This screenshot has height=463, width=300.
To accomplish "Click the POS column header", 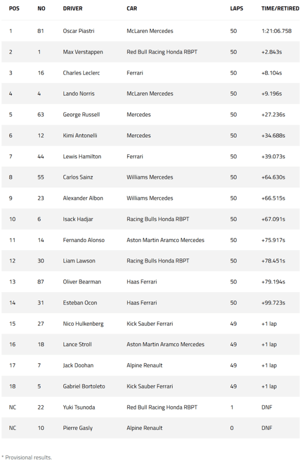I will [14, 9].
